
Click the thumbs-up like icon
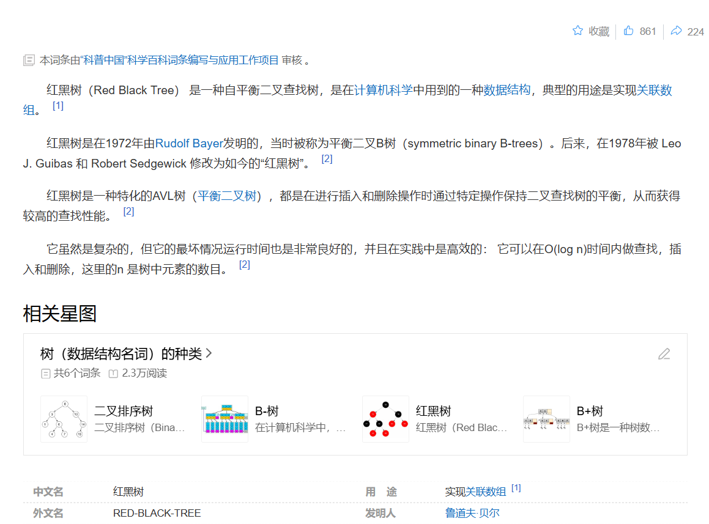628,31
